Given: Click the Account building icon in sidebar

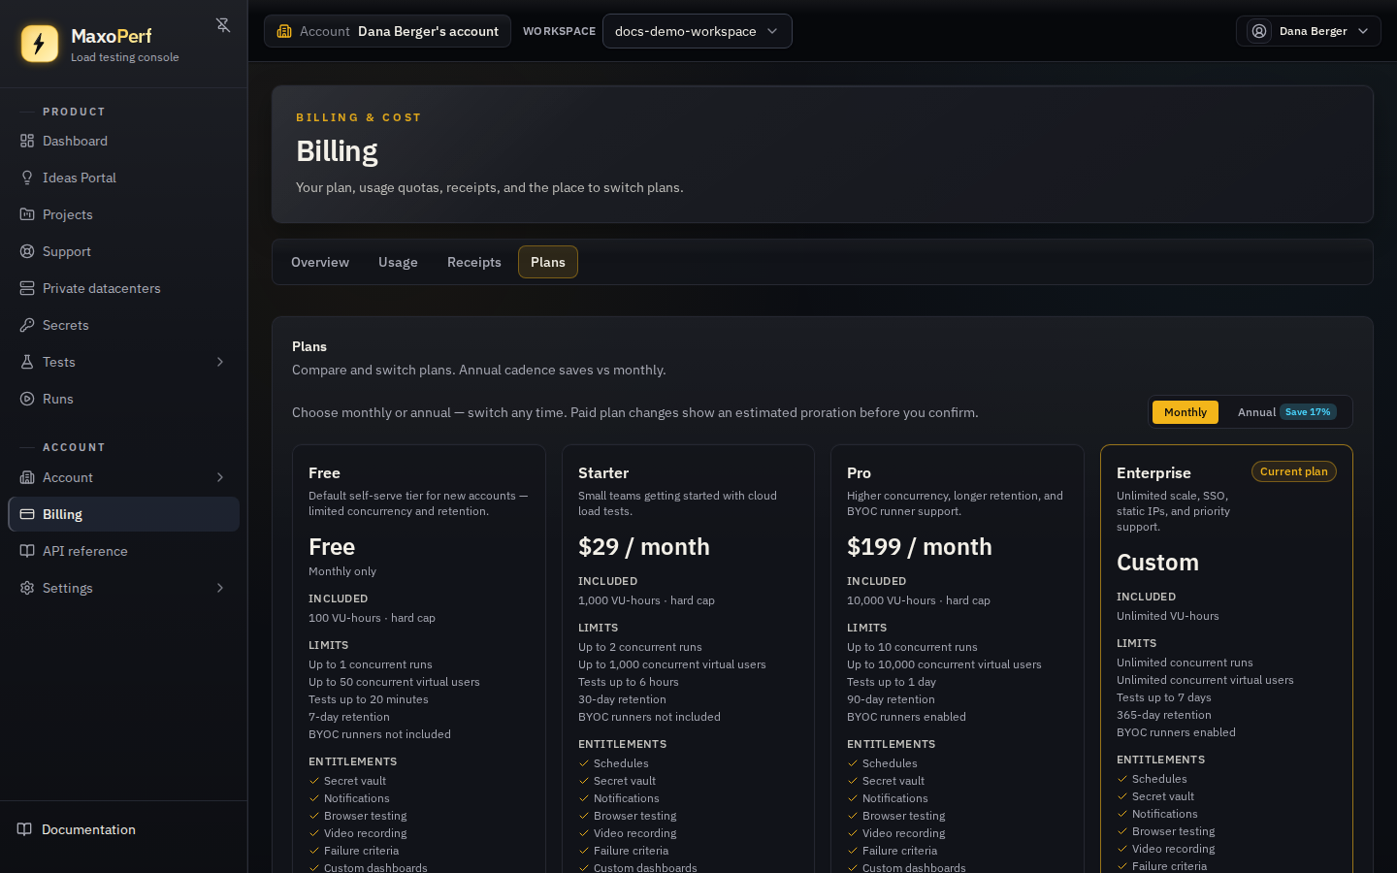Looking at the screenshot, I should click(27, 477).
